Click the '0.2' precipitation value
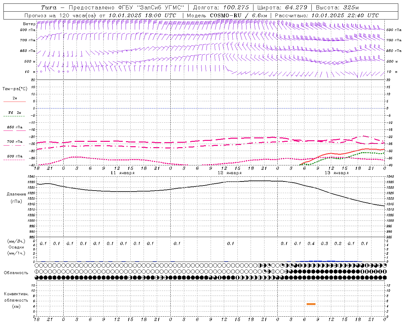This screenshot has width=403, height=322. tap(338, 243)
